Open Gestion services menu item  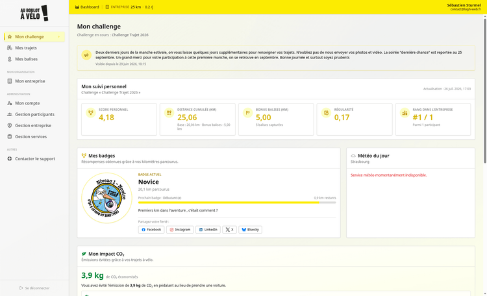31,137
